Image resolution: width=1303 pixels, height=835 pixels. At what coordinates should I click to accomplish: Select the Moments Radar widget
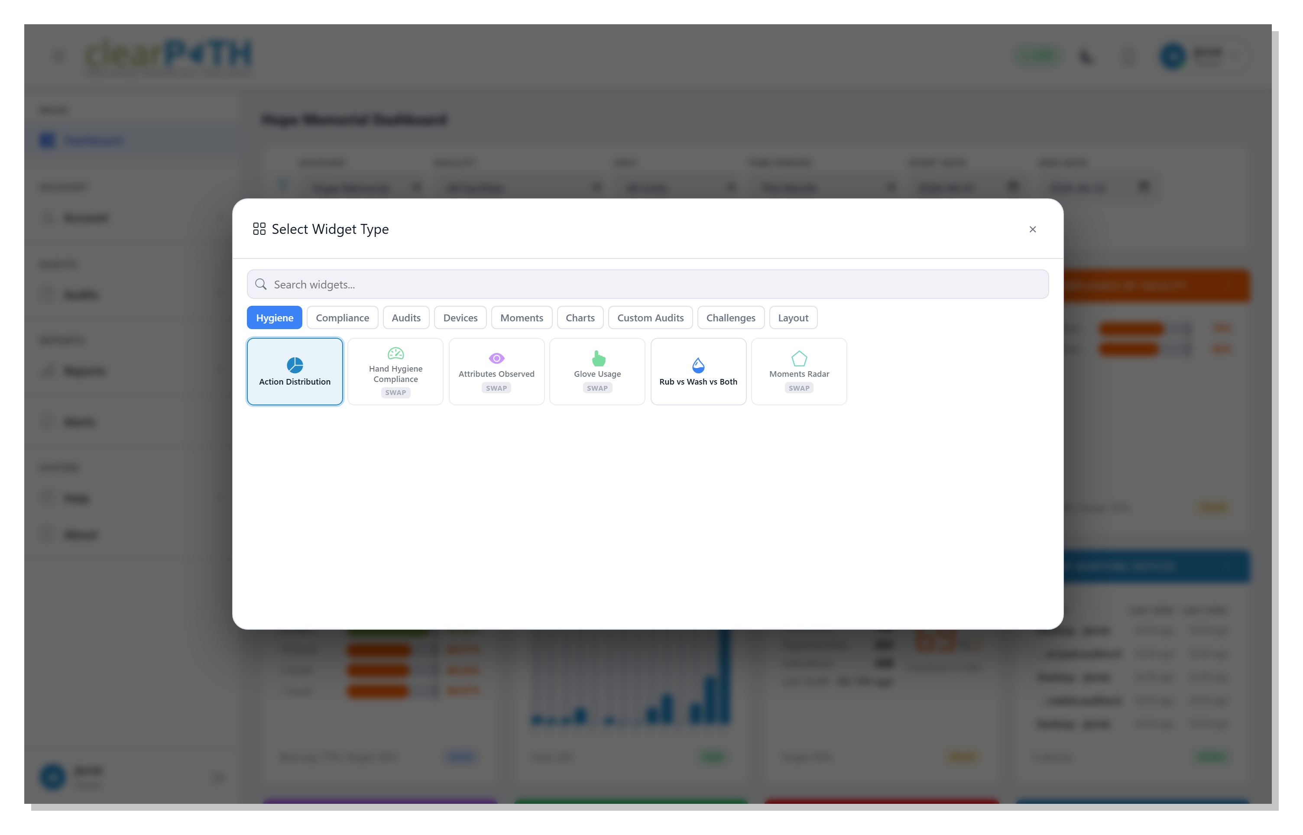799,372
